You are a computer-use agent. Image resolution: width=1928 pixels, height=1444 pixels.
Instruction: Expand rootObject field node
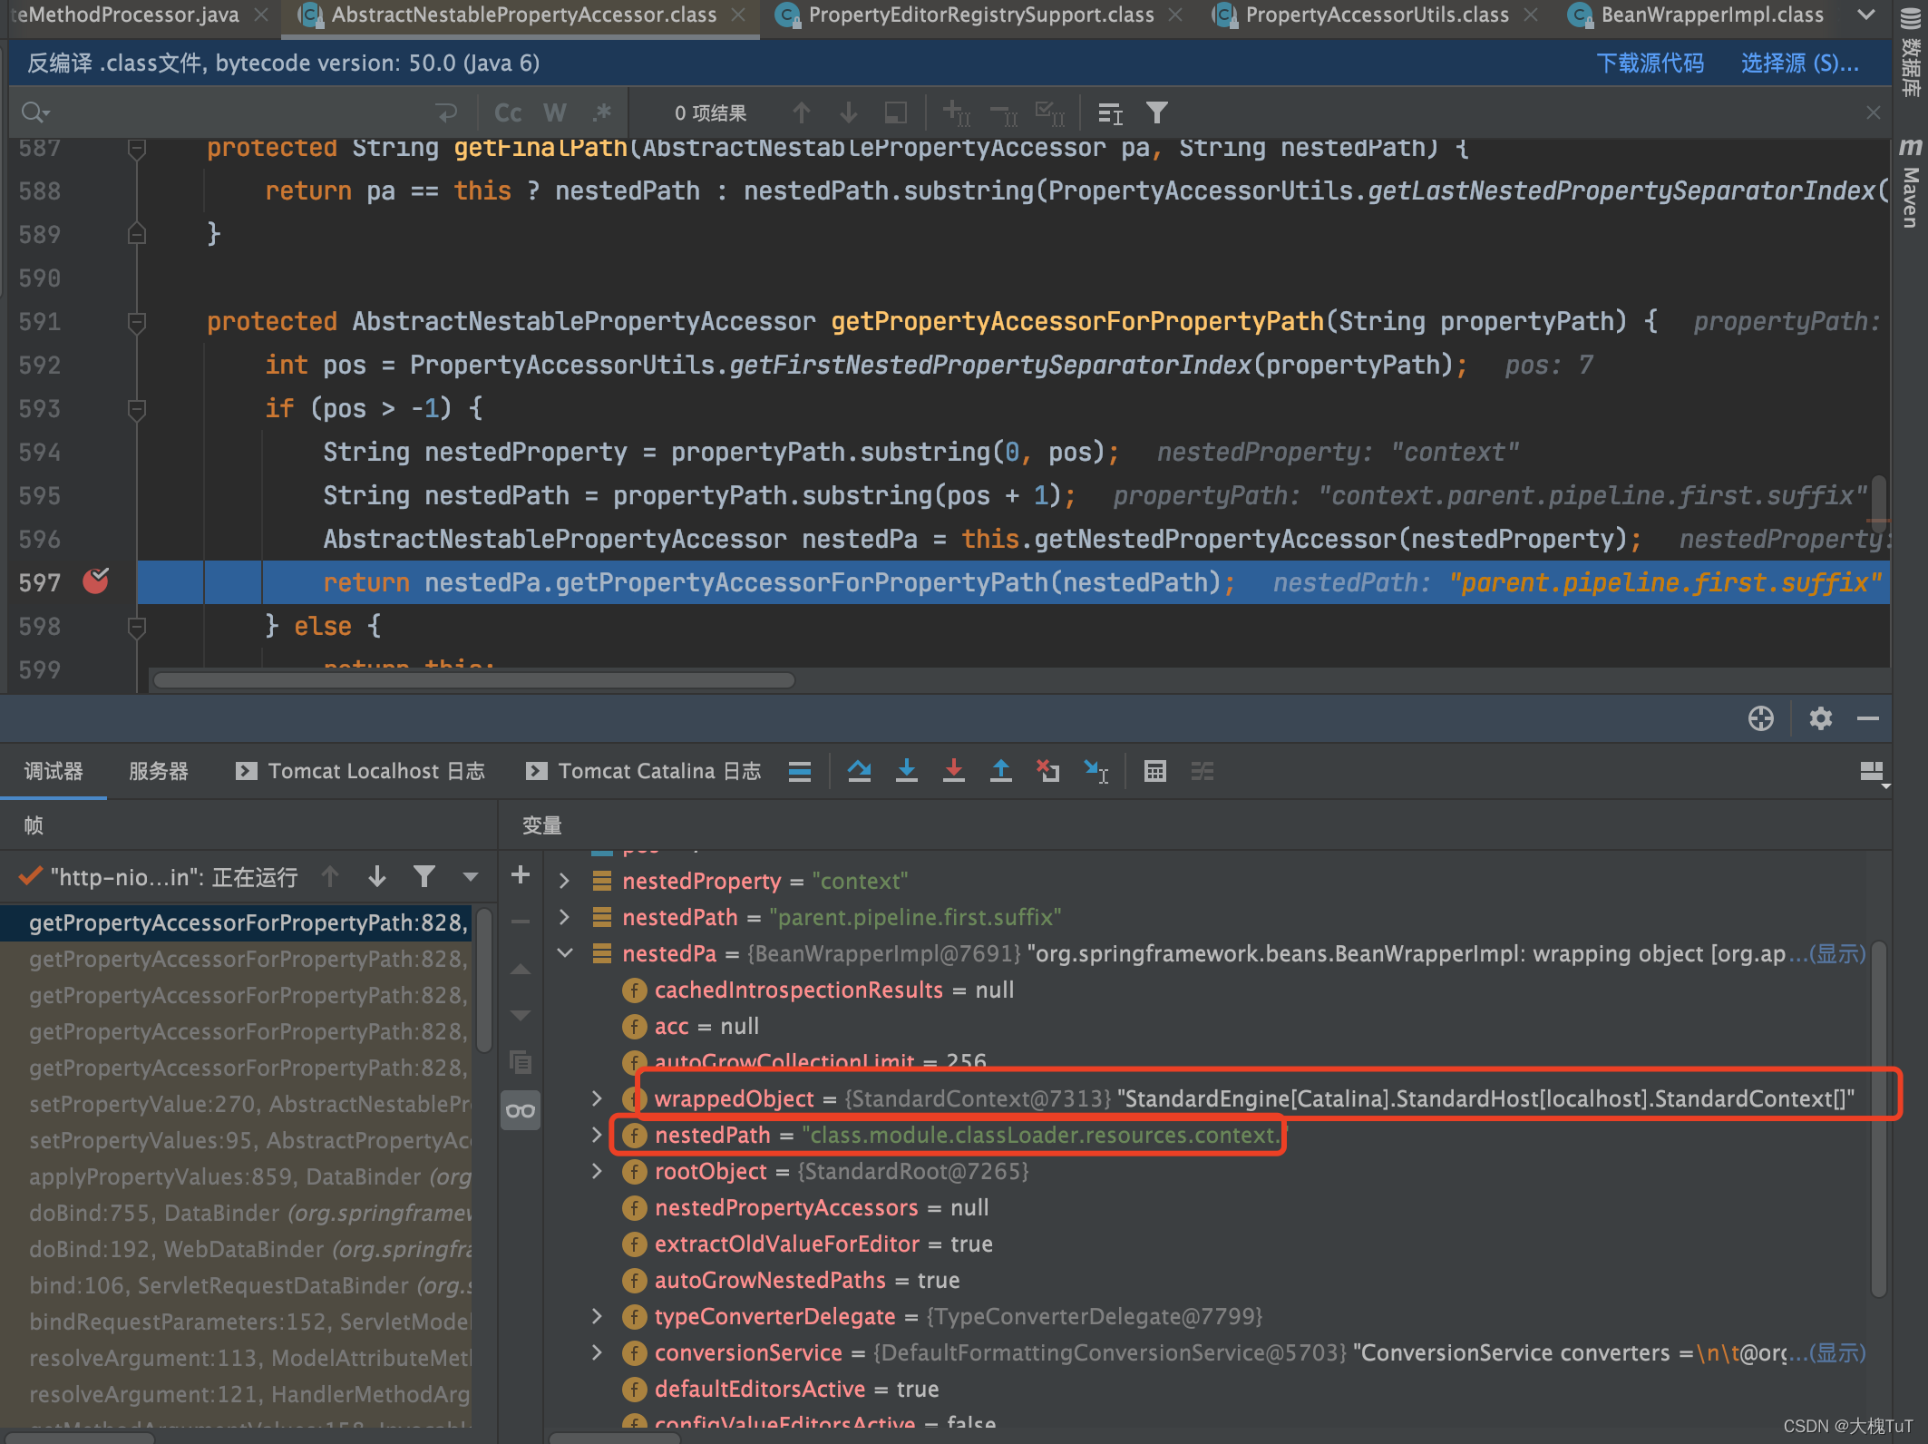[x=597, y=1171]
